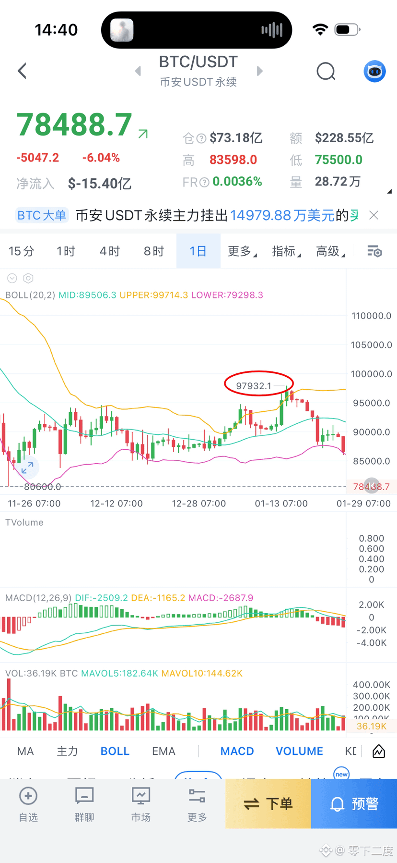Image resolution: width=397 pixels, height=863 pixels.
Task: Toggle the EMA indicator
Action: (x=163, y=751)
